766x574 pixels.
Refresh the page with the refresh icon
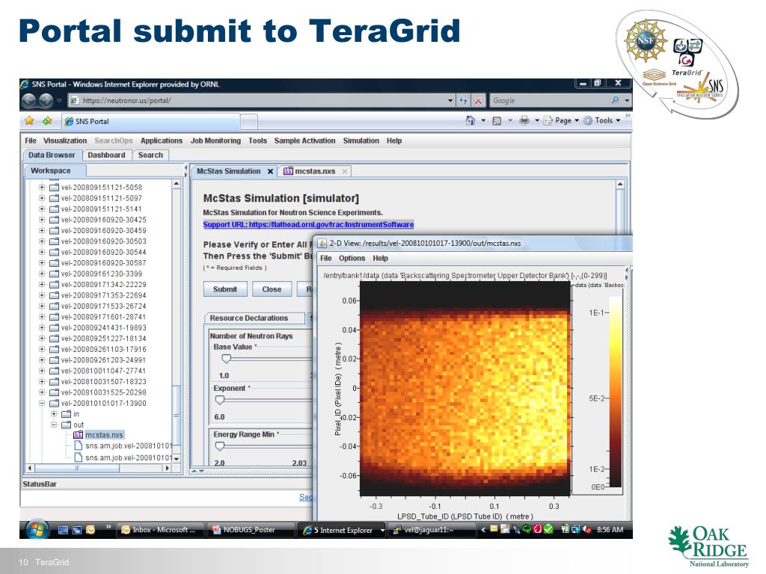463,101
